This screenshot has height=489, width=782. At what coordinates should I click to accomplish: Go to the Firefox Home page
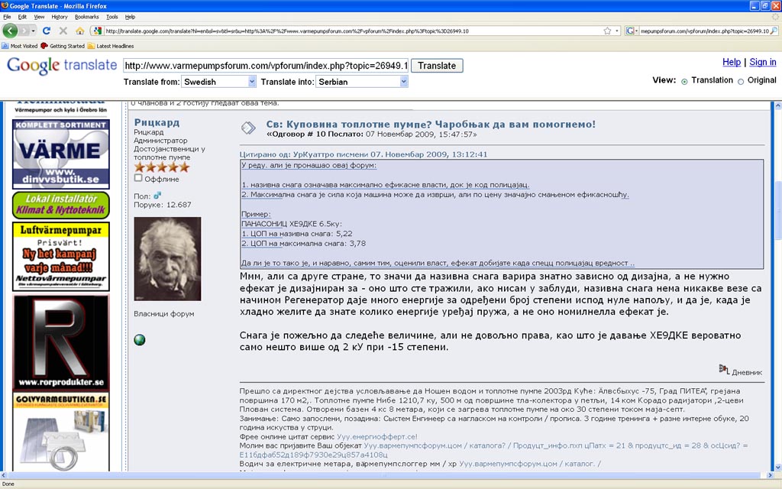[79, 31]
